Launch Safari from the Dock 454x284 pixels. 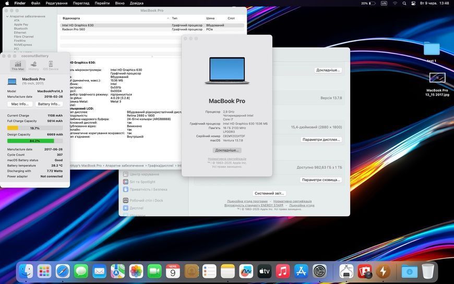tap(63, 271)
